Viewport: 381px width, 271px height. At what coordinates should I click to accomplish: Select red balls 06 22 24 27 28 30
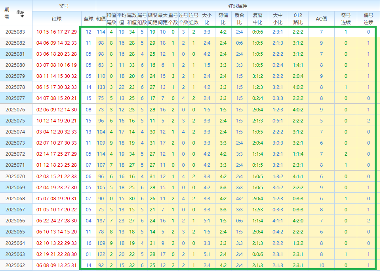(x=57, y=220)
